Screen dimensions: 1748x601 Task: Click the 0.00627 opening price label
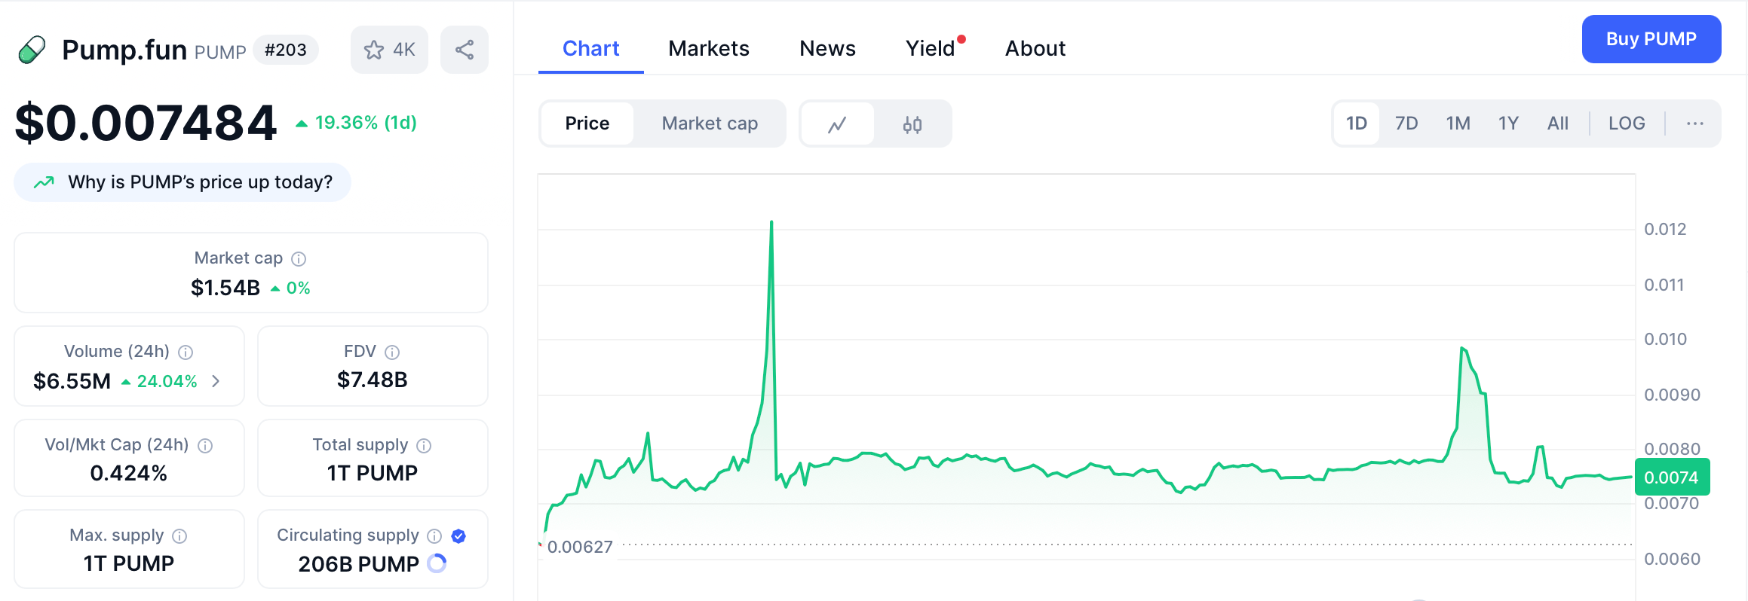[x=580, y=547]
